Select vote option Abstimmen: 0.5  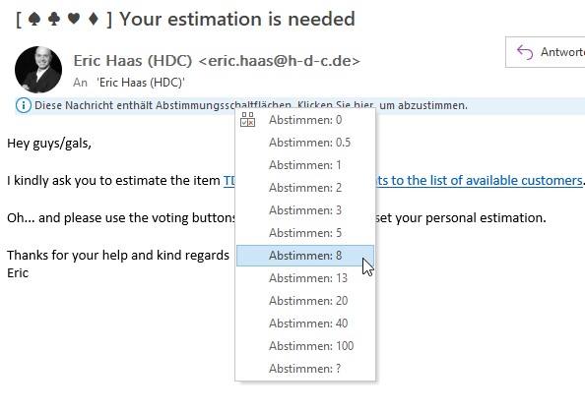(305, 143)
